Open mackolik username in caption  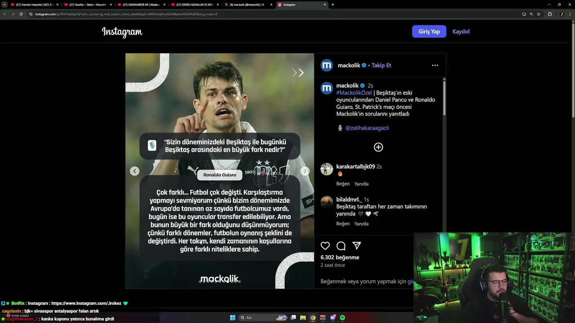point(347,86)
